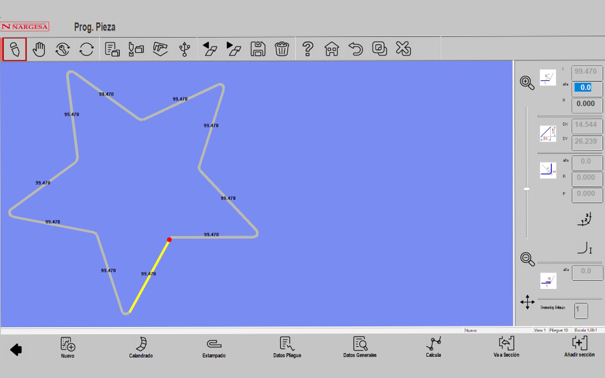Click the USB export icon
Image resolution: width=605 pixels, height=378 pixels.
pyautogui.click(x=184, y=49)
